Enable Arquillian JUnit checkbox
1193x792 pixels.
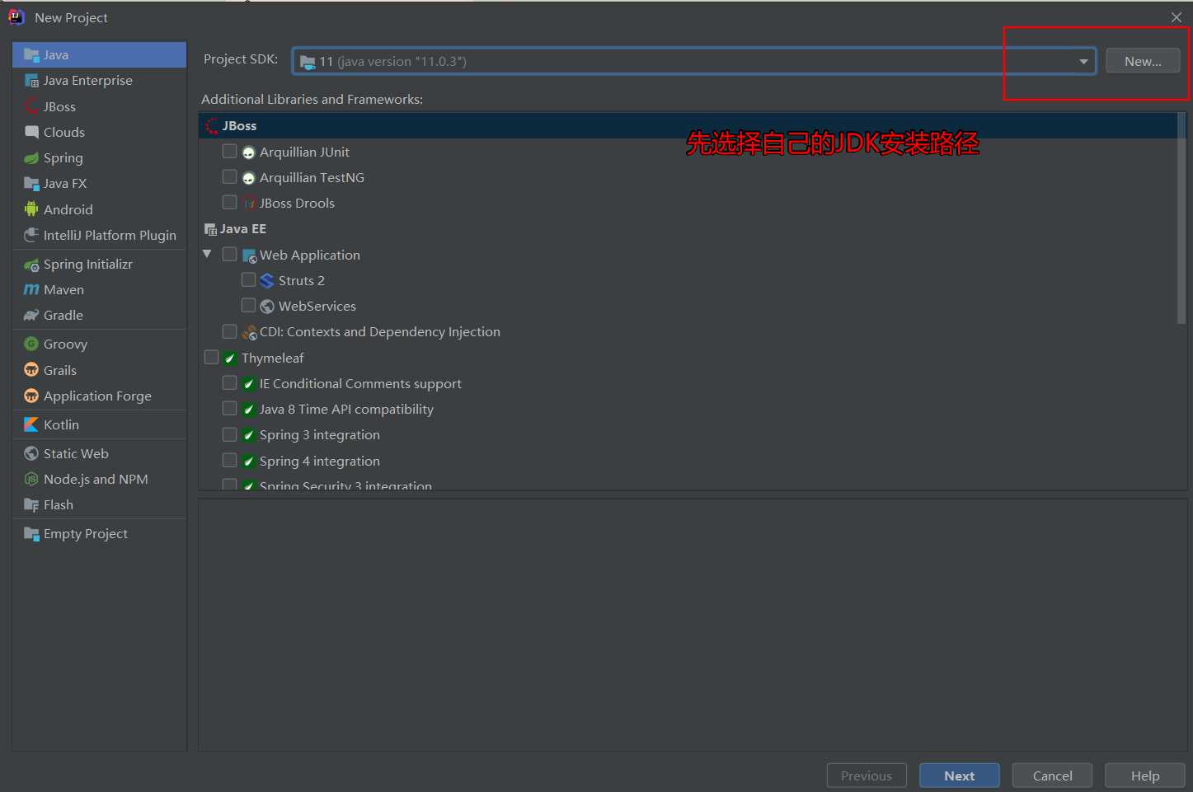coord(230,152)
